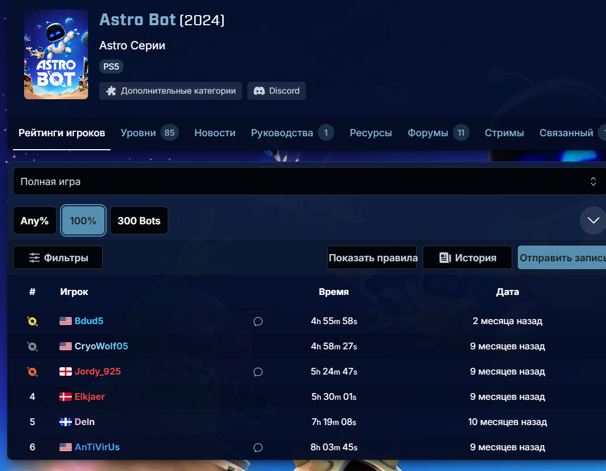Open player Elkjaer's profile

90,396
